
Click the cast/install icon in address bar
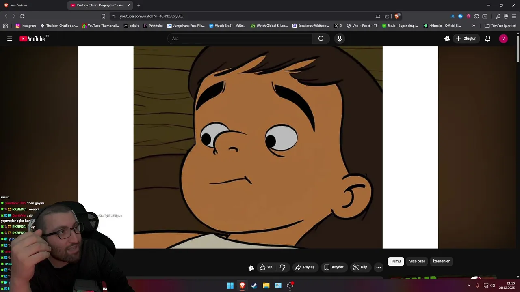pos(378,16)
